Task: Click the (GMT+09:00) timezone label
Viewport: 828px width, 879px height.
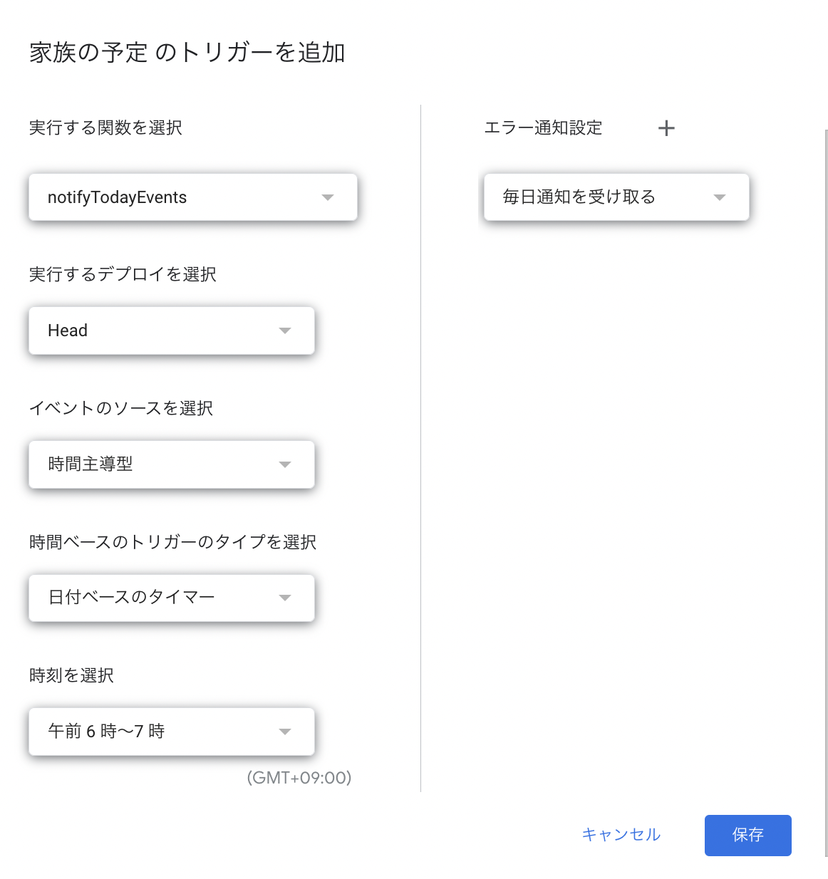Action: pos(298,778)
